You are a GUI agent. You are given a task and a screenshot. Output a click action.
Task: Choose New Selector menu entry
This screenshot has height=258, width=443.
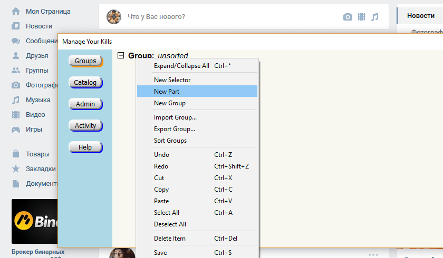pyautogui.click(x=197, y=80)
